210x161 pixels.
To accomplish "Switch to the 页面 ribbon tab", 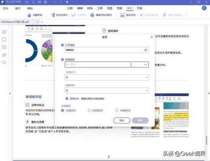I will [139, 8].
